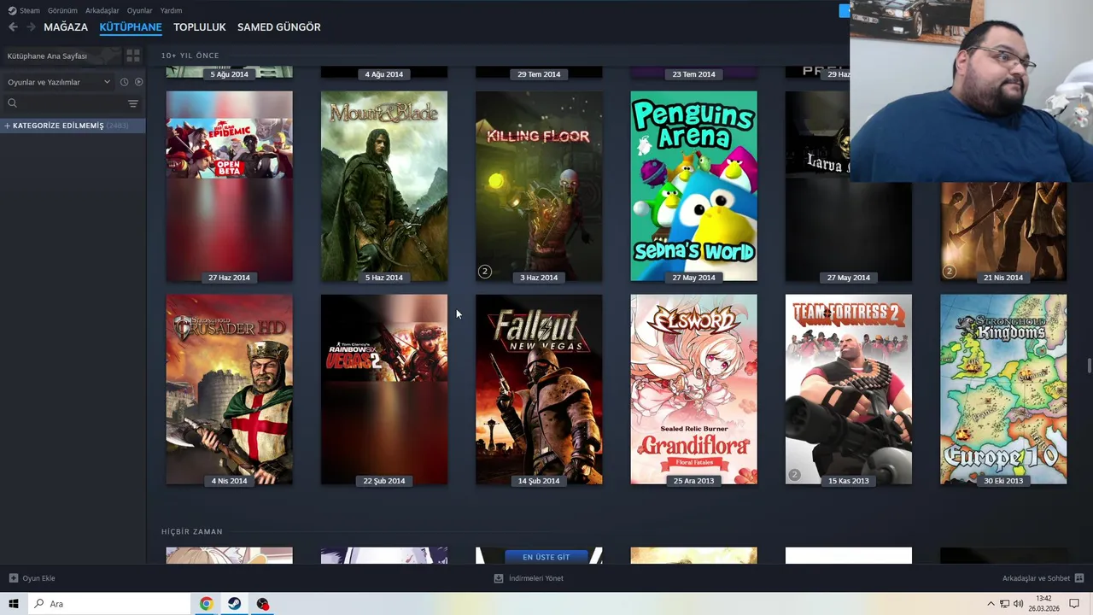Viewport: 1093px width, 615px height.
Task: Select Stronghold Crusader HD cover
Action: coord(229,389)
